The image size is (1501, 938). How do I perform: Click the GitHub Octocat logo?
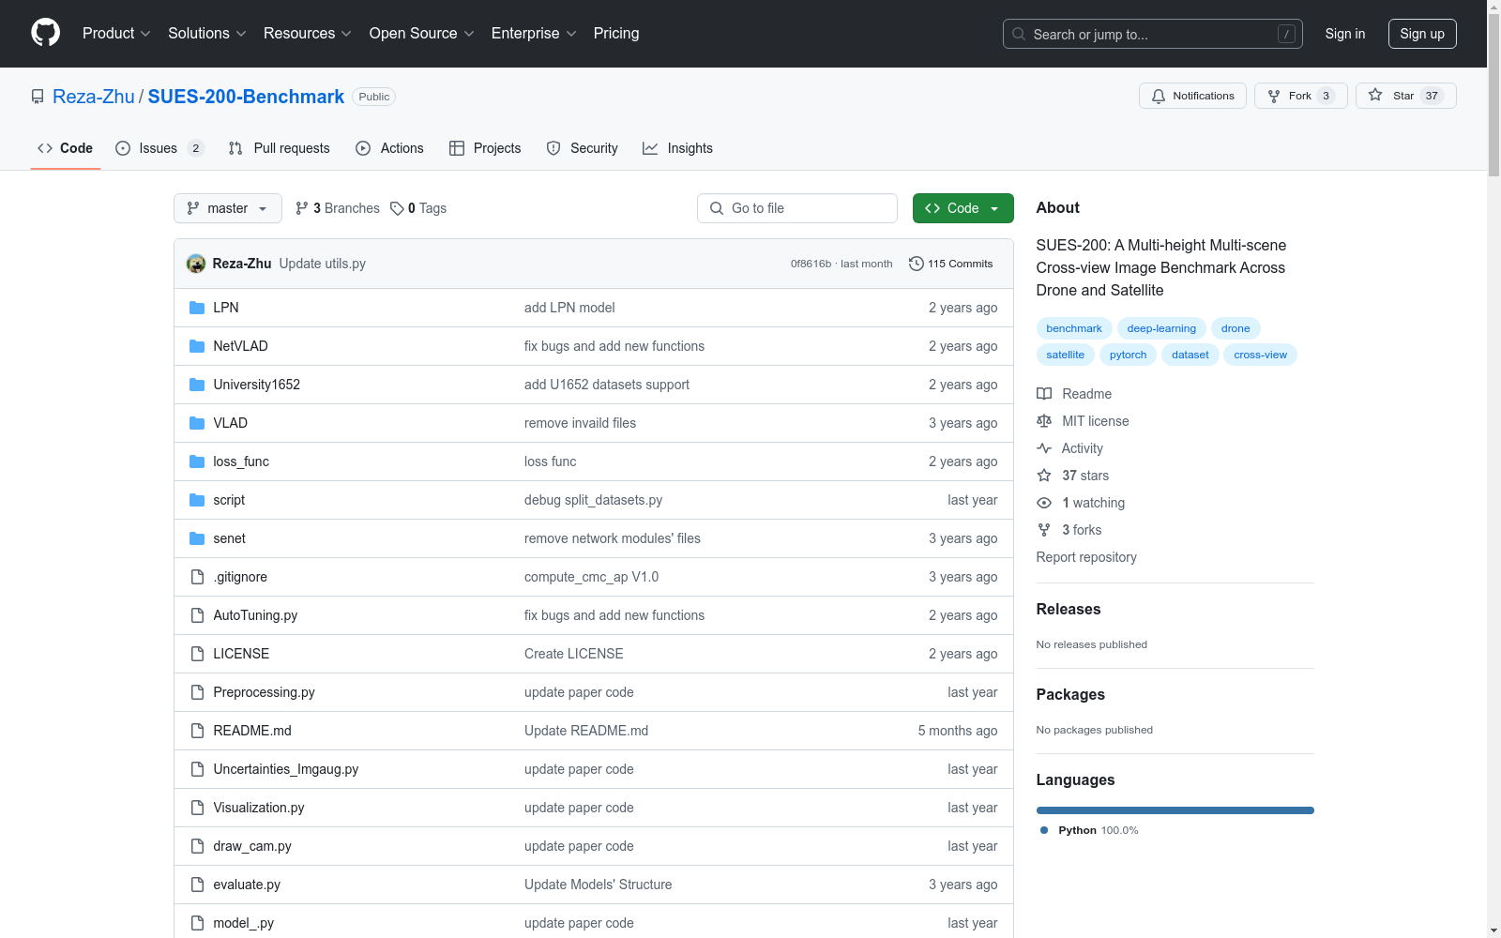click(45, 33)
